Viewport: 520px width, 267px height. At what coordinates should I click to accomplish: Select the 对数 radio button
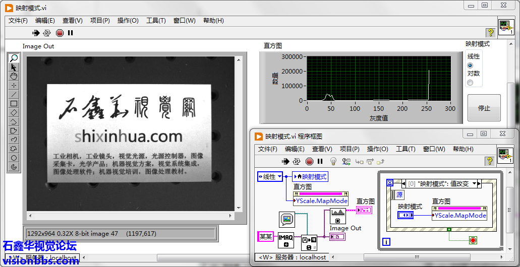click(470, 83)
